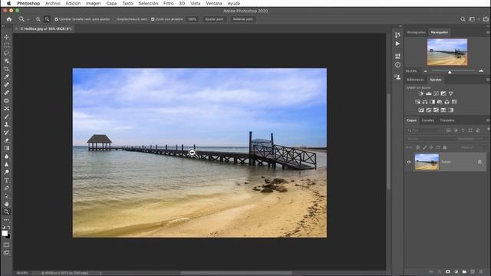The width and height of the screenshot is (491, 276).
Task: Select the Crop tool
Action: click(x=6, y=69)
